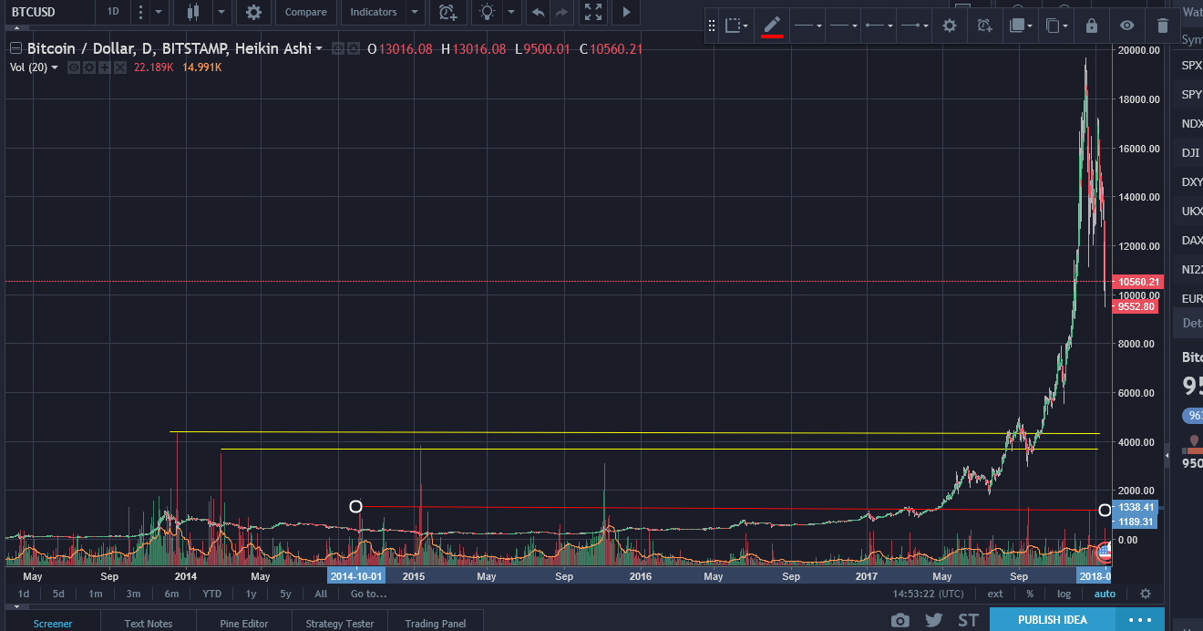Add alert on the selected drawing
1203x631 pixels.
tap(984, 26)
